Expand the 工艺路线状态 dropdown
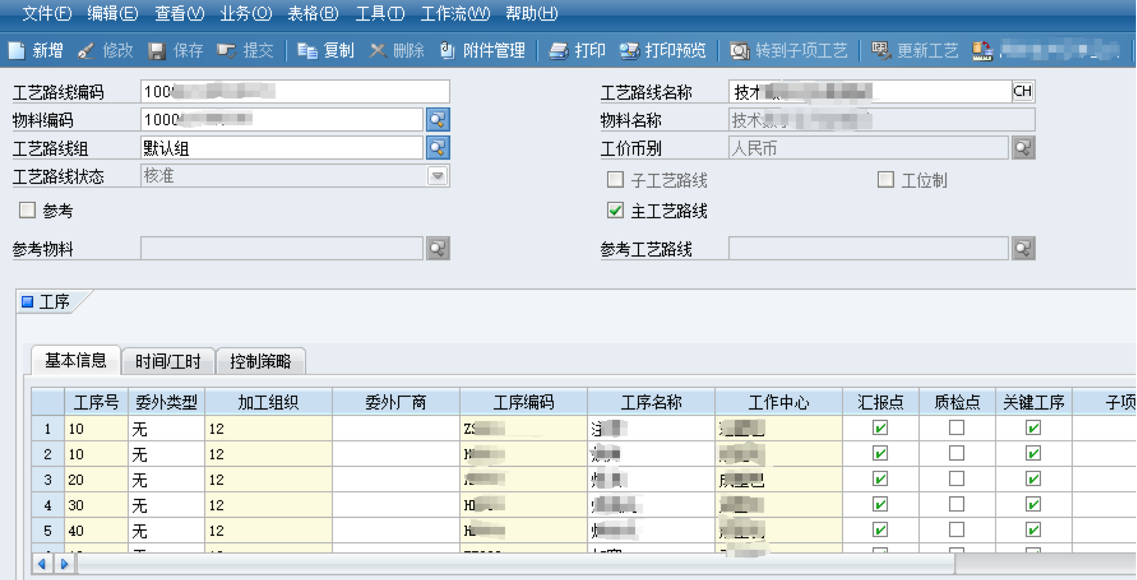 tap(437, 176)
